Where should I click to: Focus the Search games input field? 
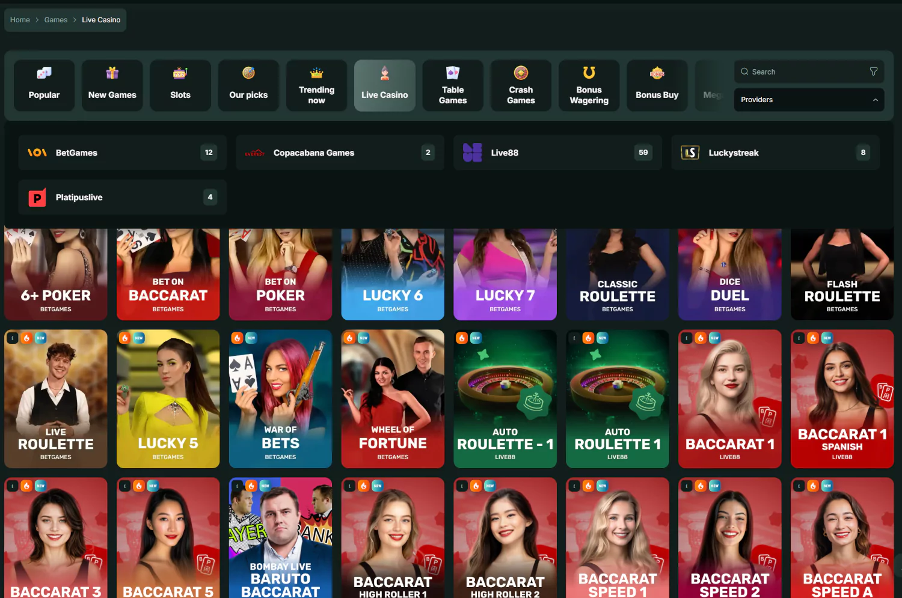(x=809, y=72)
